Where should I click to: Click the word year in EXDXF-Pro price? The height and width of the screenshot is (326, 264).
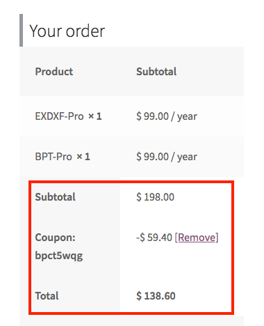187,117
